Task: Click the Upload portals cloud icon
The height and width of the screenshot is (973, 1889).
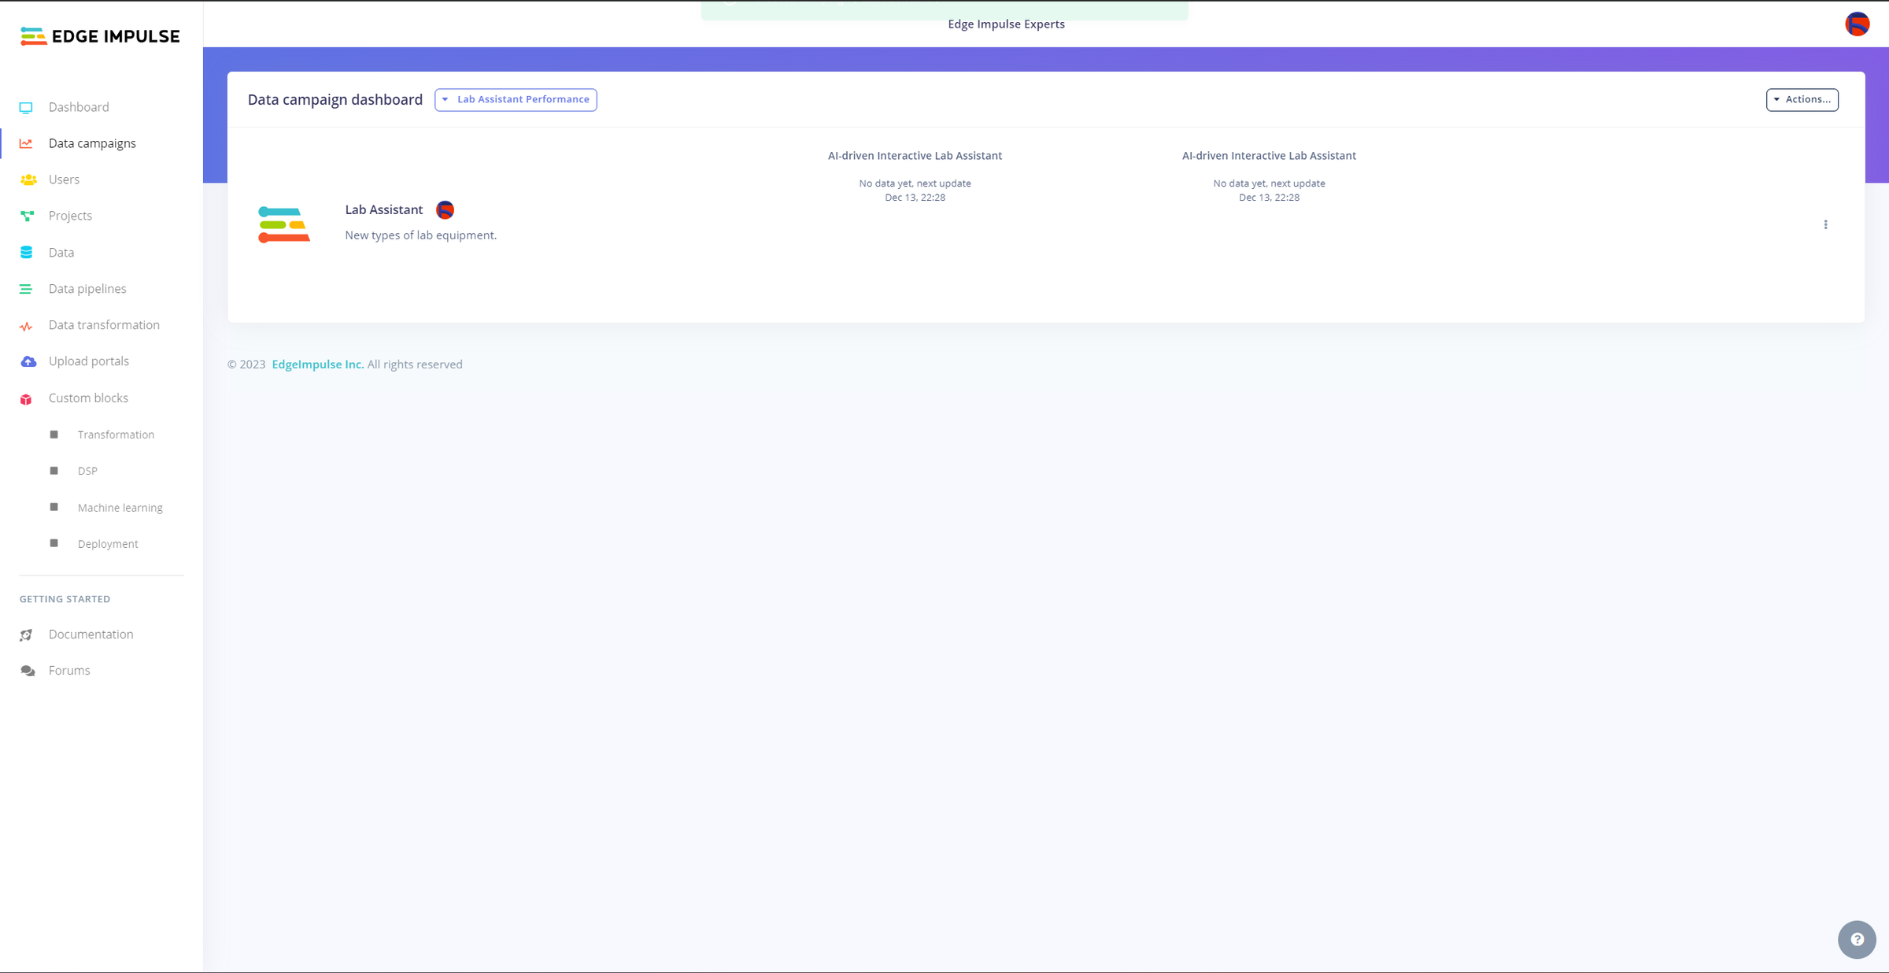Action: [x=28, y=361]
